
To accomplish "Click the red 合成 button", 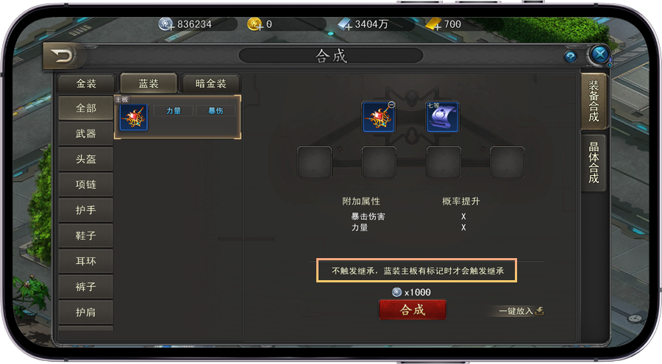I will [413, 310].
